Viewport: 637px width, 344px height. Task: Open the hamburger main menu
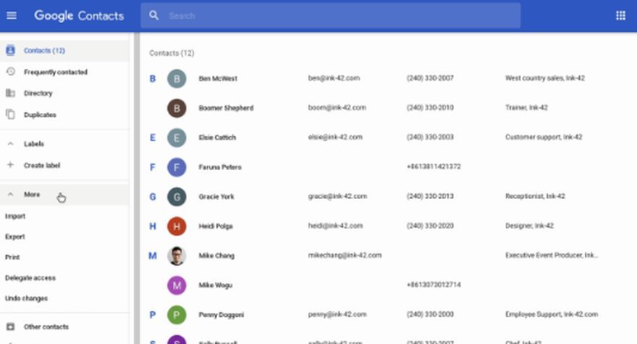click(12, 15)
